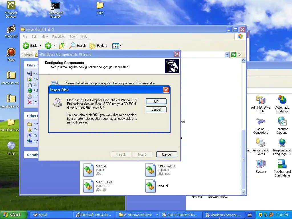The height and width of the screenshot is (219, 292).
Task: Open Internet Options in Control Panel
Action: tap(282, 126)
